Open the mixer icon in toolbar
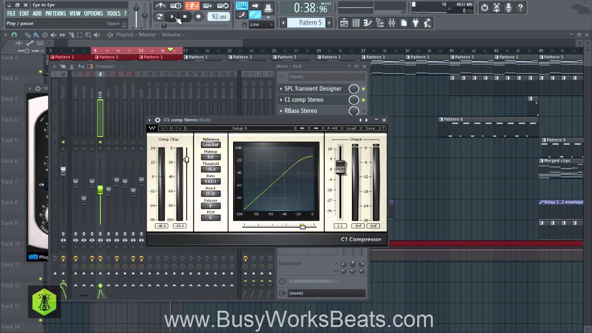The image size is (592, 333). click(x=392, y=22)
